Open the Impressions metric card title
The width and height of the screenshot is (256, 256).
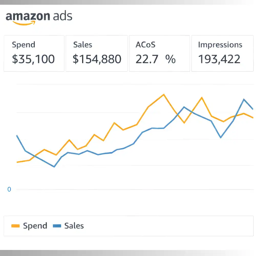(220, 45)
